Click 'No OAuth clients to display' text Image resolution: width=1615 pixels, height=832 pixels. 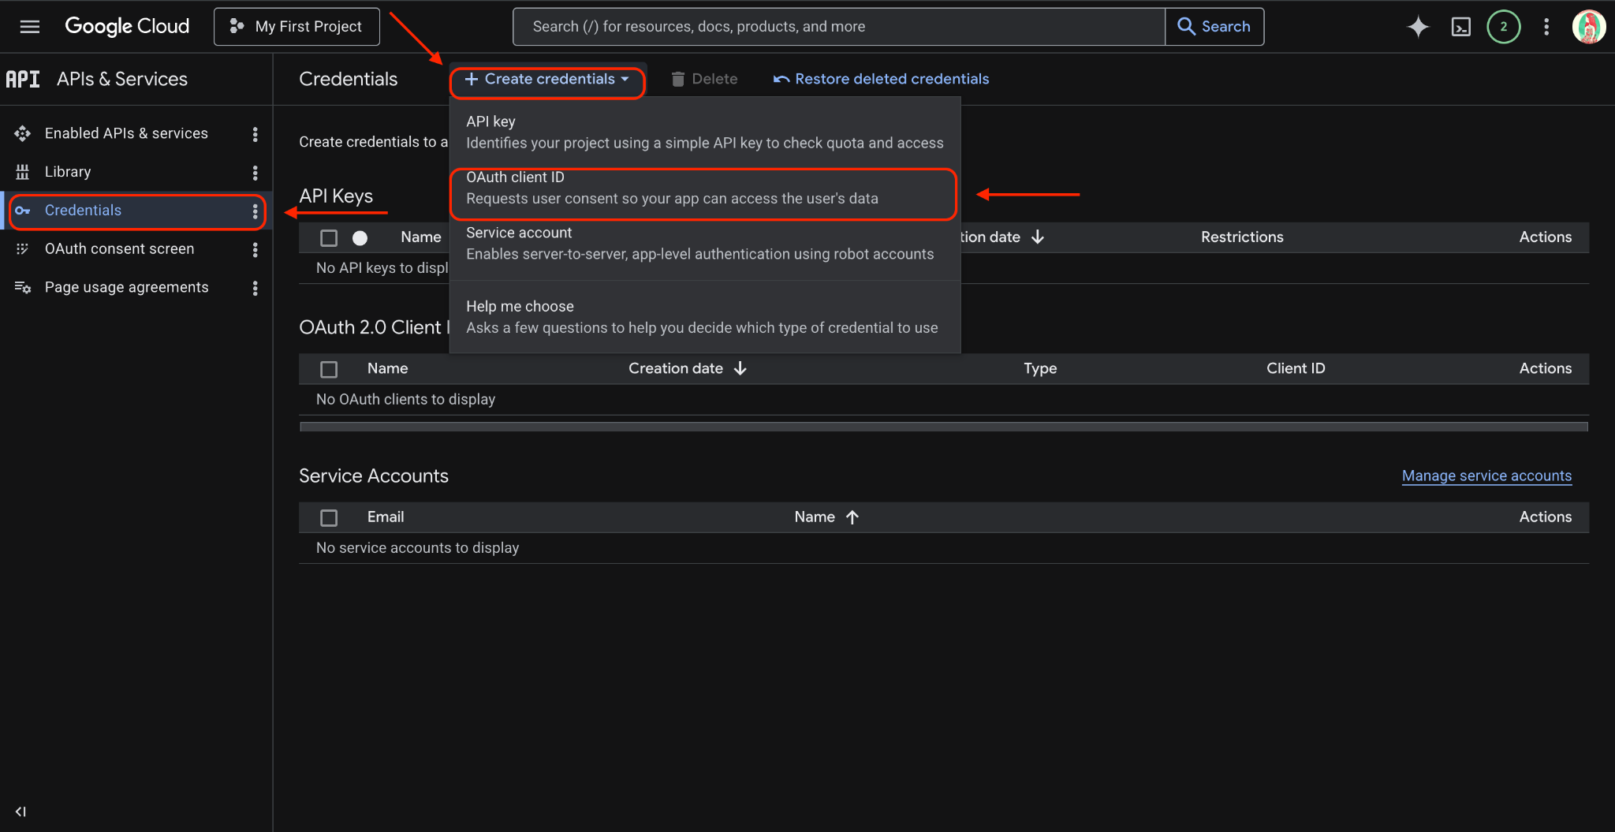pyautogui.click(x=405, y=399)
